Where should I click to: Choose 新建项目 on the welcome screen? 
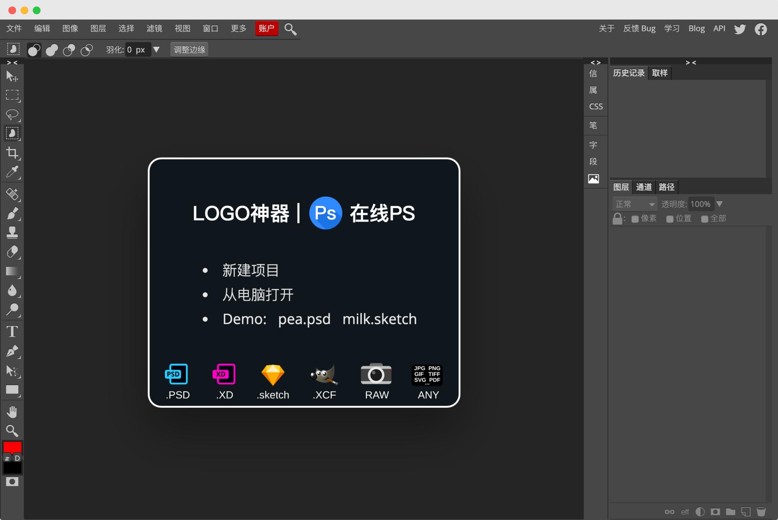click(250, 270)
